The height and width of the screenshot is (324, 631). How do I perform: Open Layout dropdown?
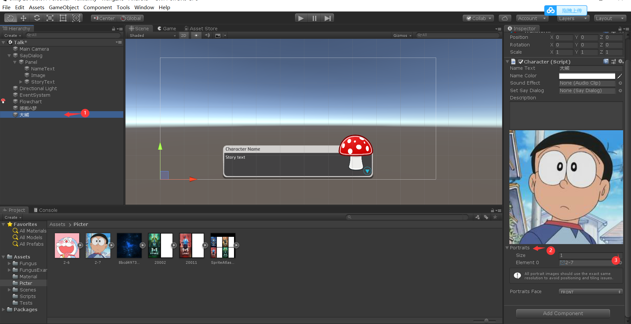click(x=610, y=18)
